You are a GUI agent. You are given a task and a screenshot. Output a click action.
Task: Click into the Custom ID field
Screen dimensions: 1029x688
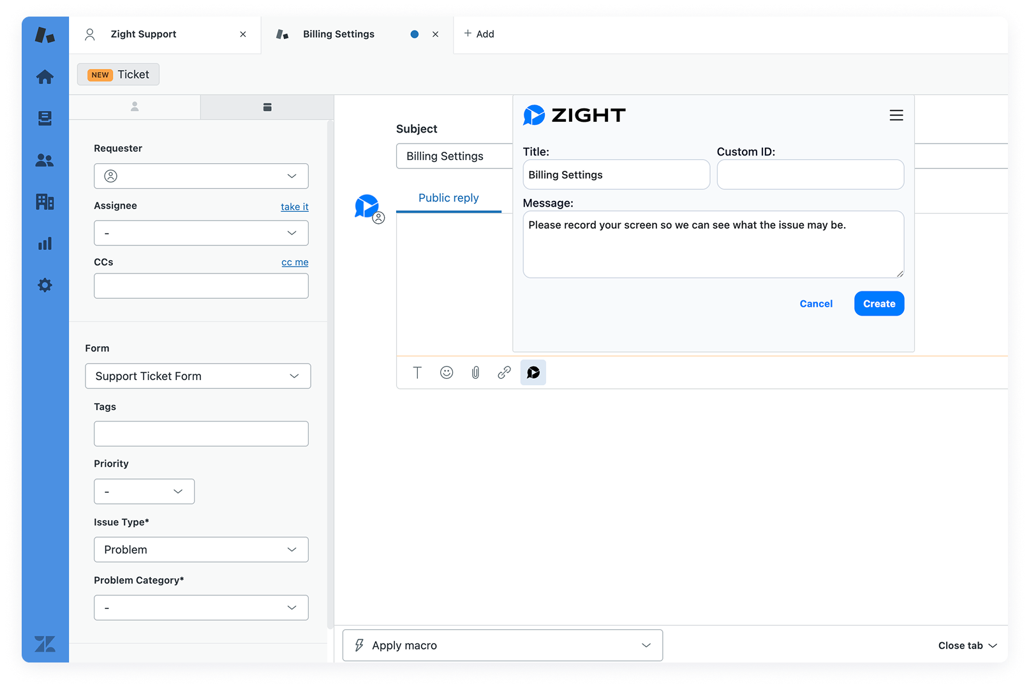[810, 175]
